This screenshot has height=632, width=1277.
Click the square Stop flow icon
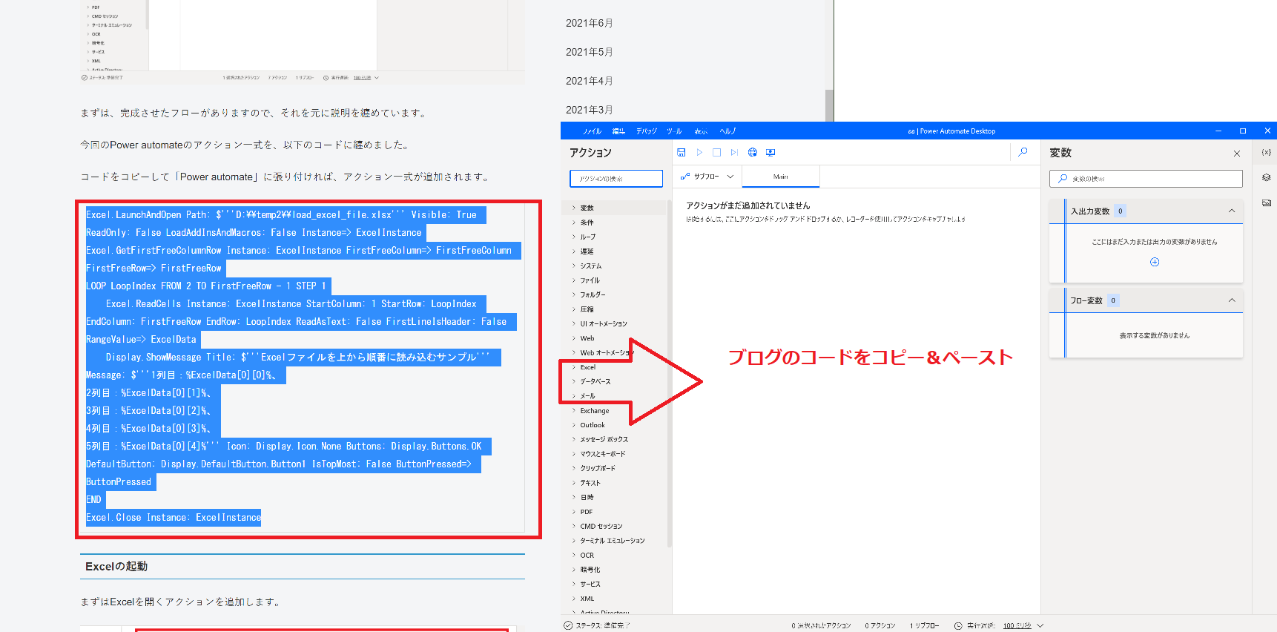tap(716, 152)
